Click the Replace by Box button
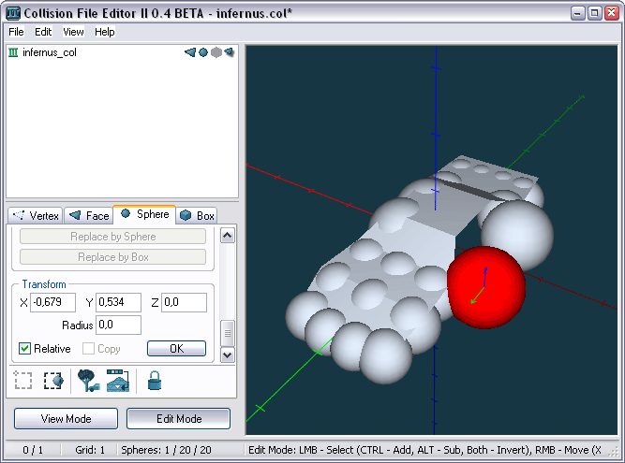The image size is (625, 463). (x=112, y=257)
